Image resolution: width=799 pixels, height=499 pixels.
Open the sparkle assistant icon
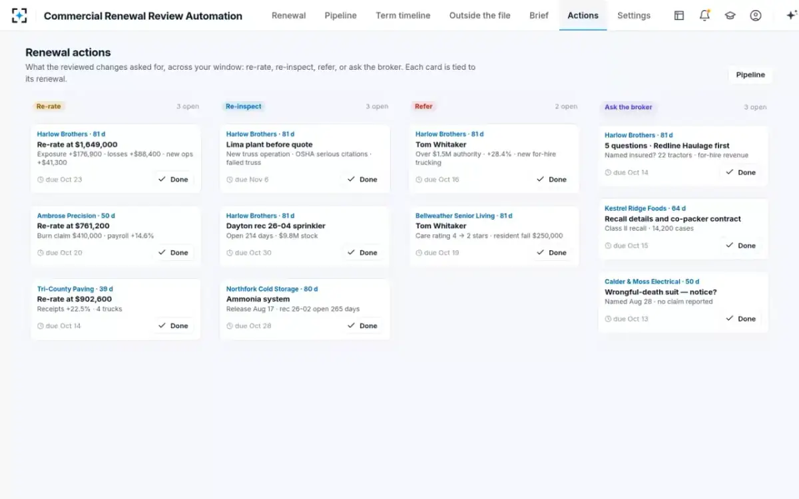[791, 15]
